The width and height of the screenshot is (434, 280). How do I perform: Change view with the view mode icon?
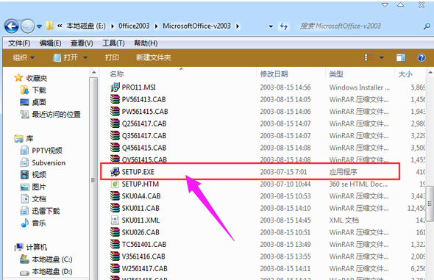(x=369, y=57)
